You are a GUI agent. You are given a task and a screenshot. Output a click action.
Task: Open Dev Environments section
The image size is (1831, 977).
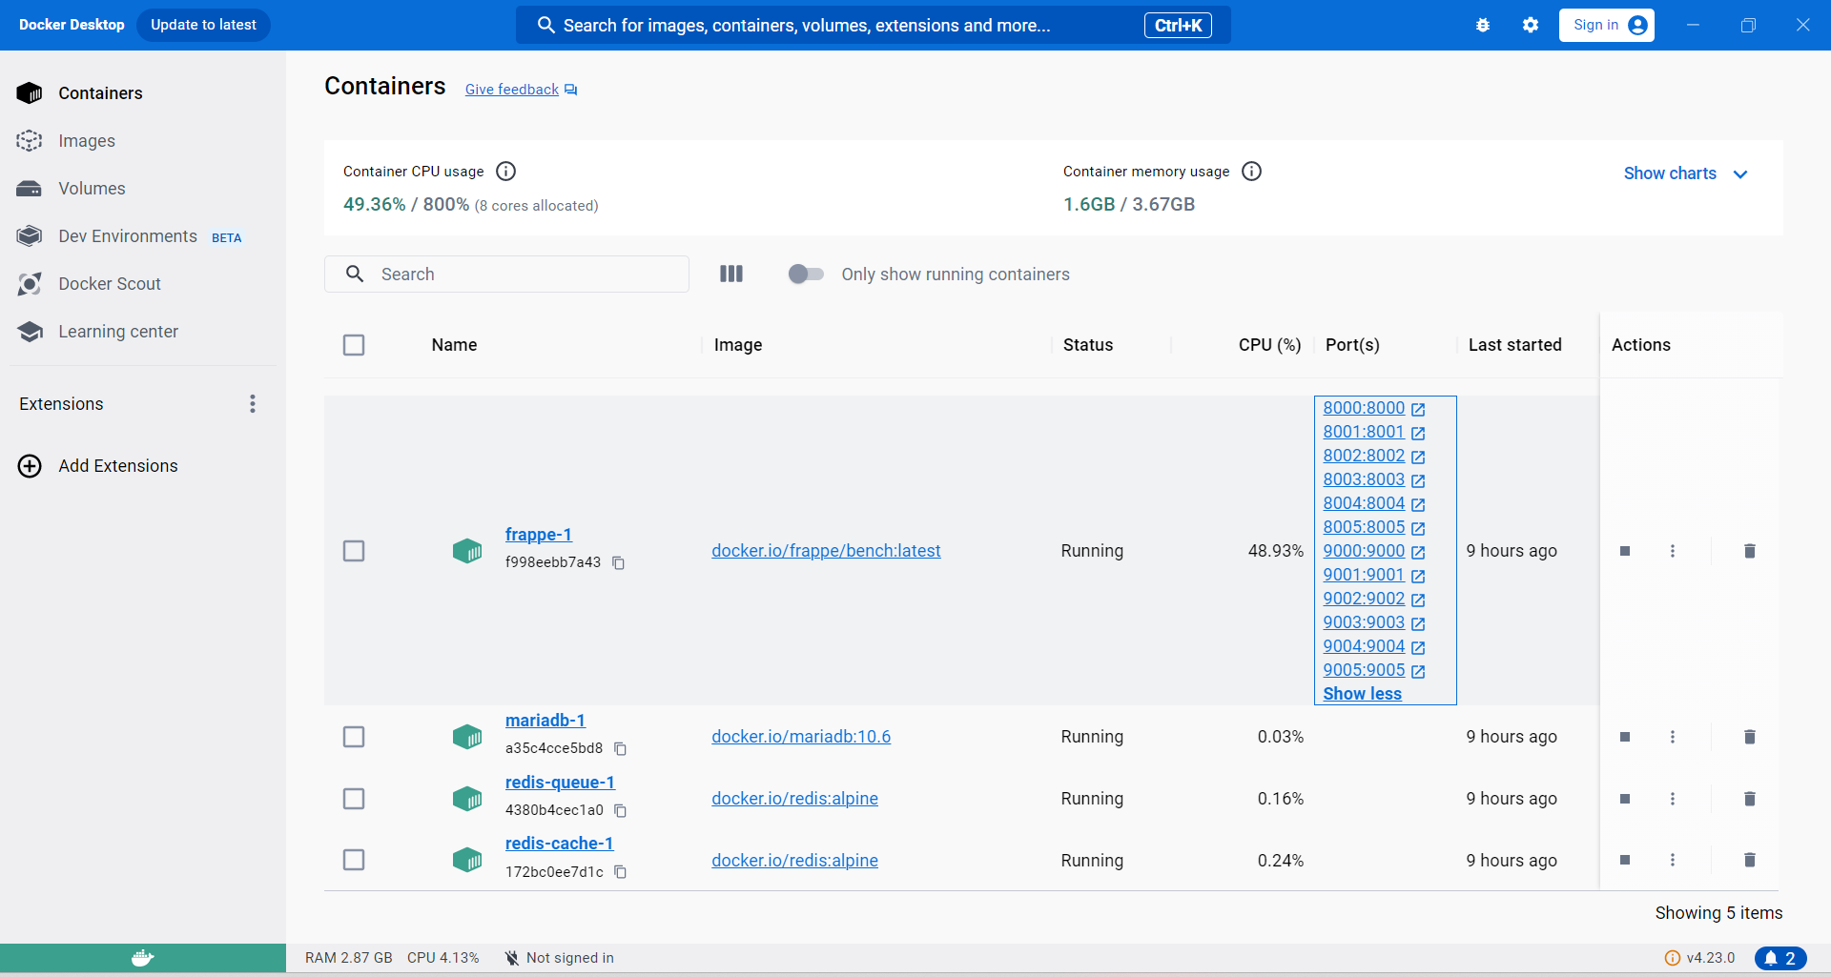tap(143, 236)
